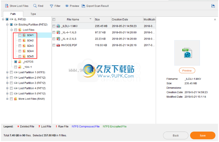The image size is (219, 142).
Task: Expand Lost Partition 2 (FAT12)
Action: click(7, 78)
